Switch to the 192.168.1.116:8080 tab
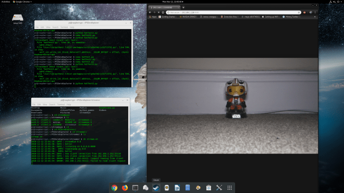Image resolution: width=344 pixels, height=193 pixels. (x=164, y=7)
